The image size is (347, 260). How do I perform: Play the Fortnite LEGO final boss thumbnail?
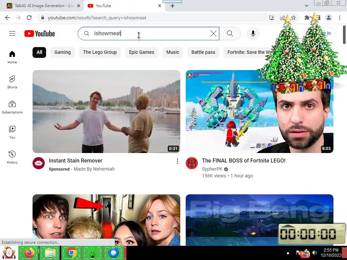point(259,111)
